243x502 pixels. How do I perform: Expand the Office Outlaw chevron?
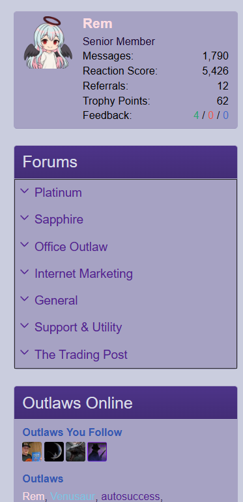(x=25, y=245)
